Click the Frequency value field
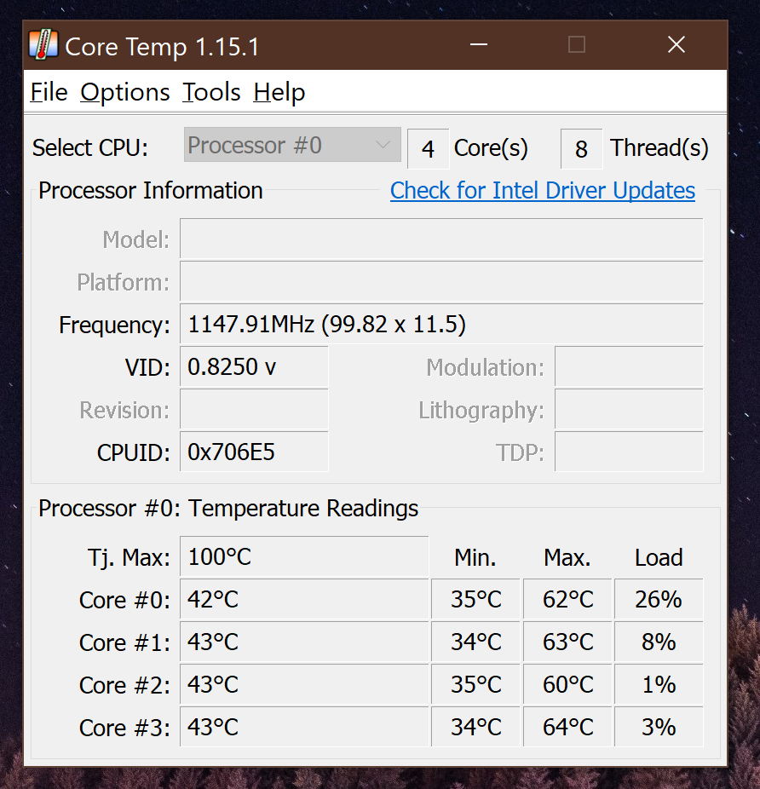Viewport: 760px width, 789px height. tap(441, 324)
